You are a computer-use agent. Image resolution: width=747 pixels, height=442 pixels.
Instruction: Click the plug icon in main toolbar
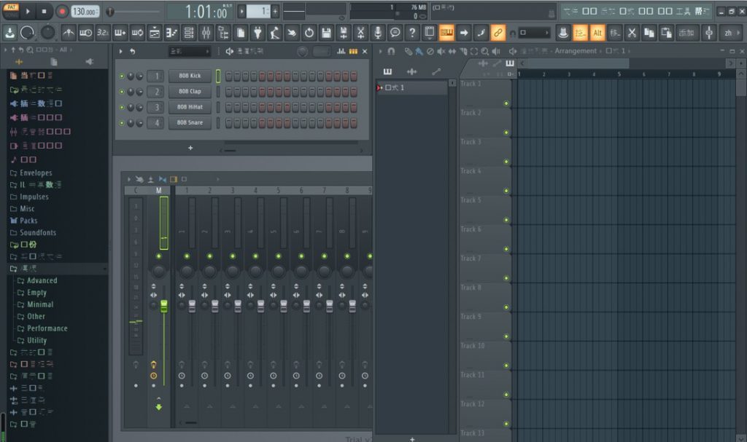(x=258, y=33)
